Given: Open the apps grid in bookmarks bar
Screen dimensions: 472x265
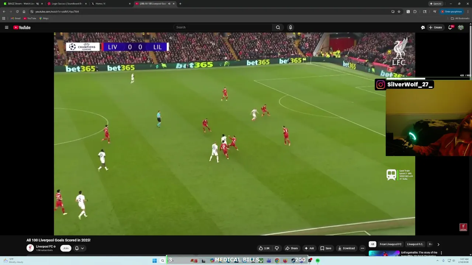Looking at the screenshot, I should point(4,18).
